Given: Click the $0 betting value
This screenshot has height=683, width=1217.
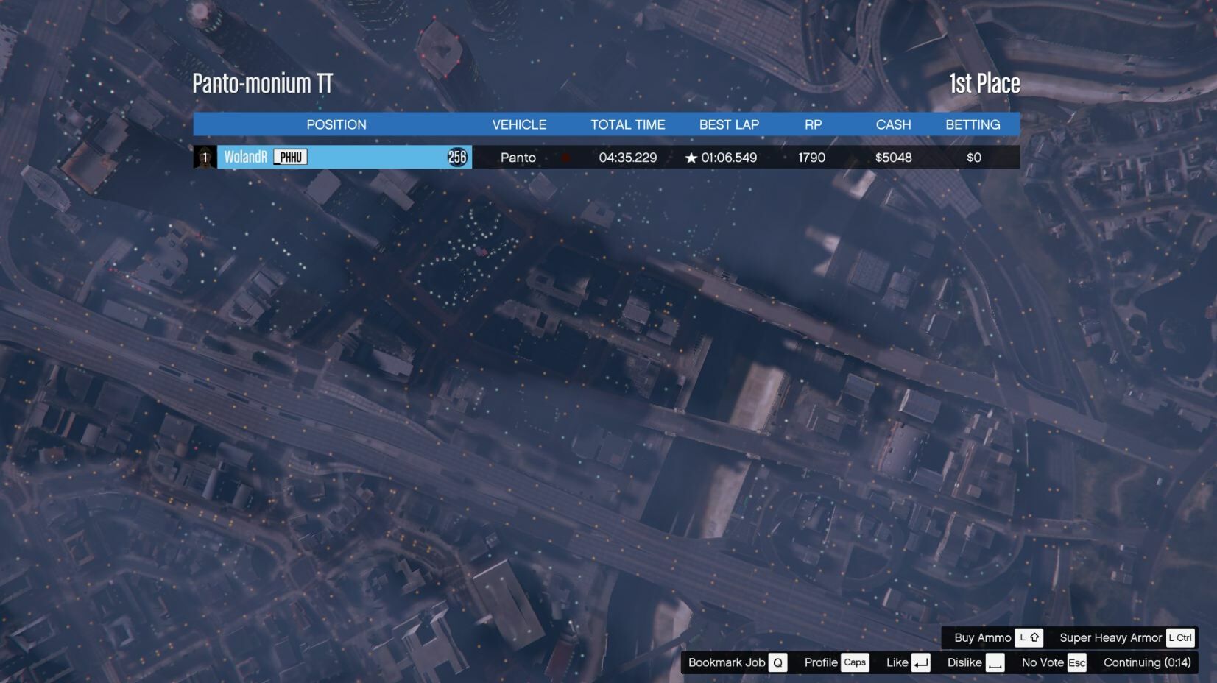Looking at the screenshot, I should coord(974,158).
